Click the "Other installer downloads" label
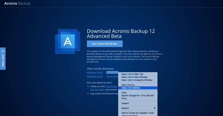The width and height of the screenshot is (223, 116). [x=100, y=69]
